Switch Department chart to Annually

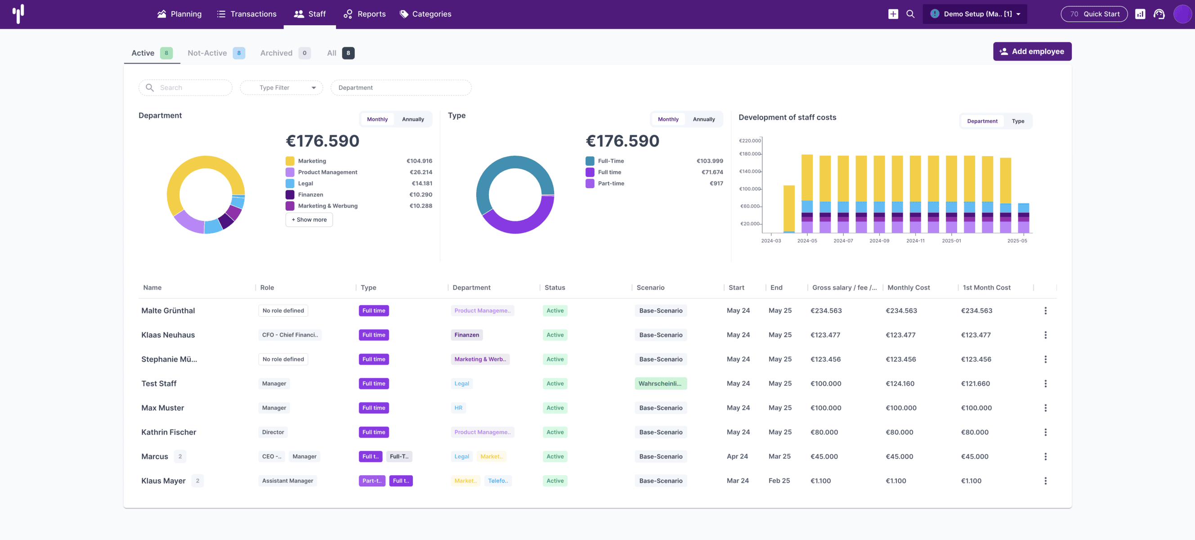point(412,119)
